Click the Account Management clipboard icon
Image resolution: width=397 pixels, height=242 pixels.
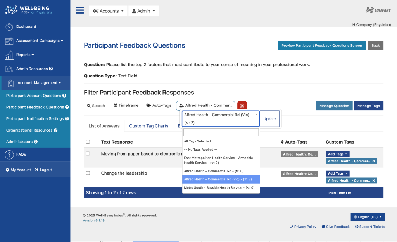click(x=10, y=83)
